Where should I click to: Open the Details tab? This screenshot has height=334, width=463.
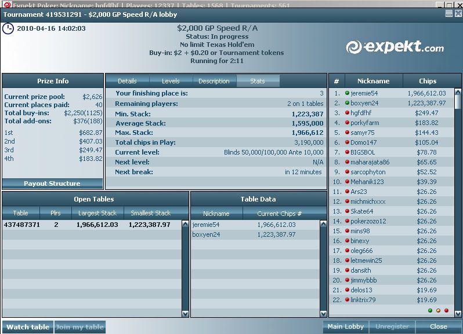[127, 81]
